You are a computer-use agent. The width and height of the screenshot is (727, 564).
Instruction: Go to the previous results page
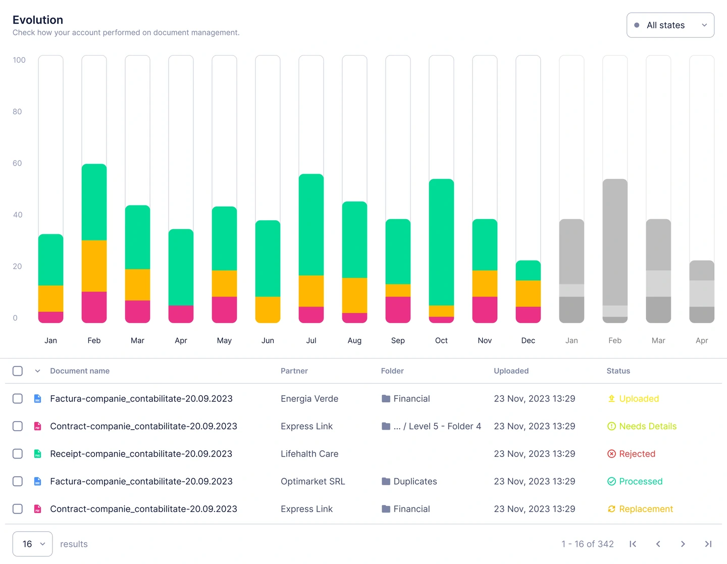point(658,544)
